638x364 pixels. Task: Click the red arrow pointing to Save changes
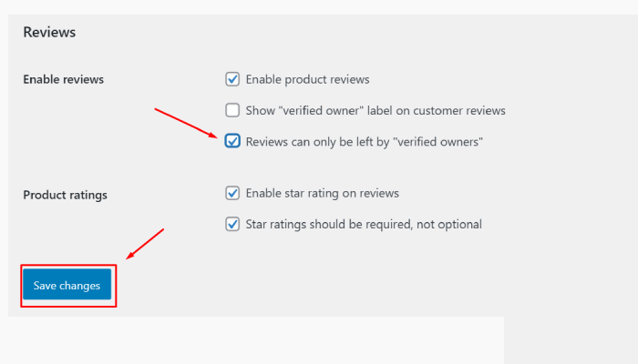click(x=145, y=244)
